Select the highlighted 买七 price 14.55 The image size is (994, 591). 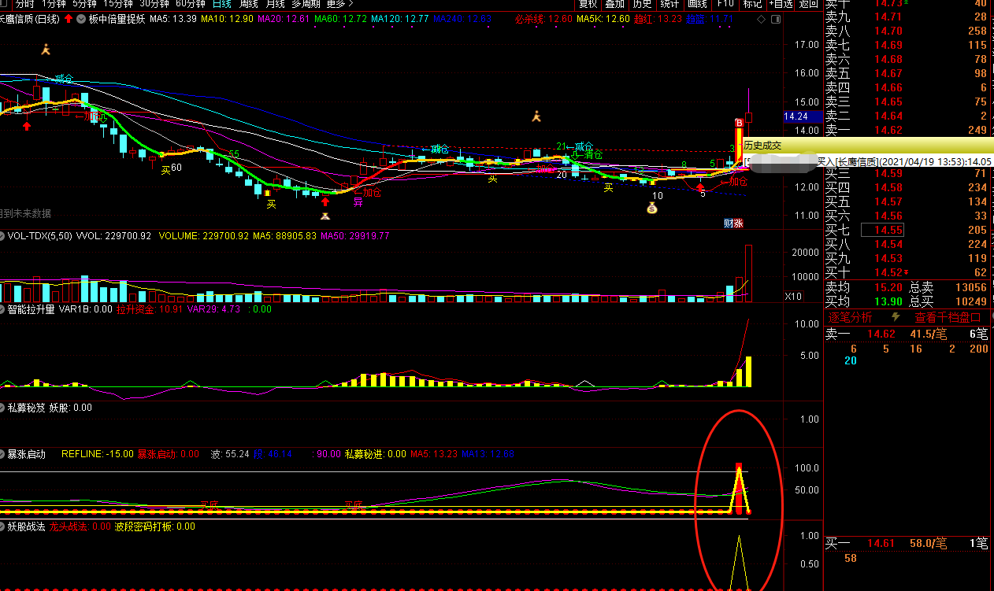coord(882,230)
